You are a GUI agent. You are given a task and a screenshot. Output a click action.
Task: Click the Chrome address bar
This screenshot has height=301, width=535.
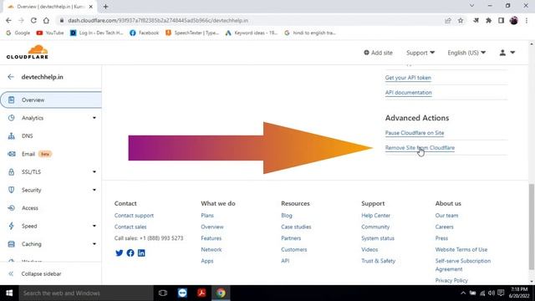tap(252, 20)
